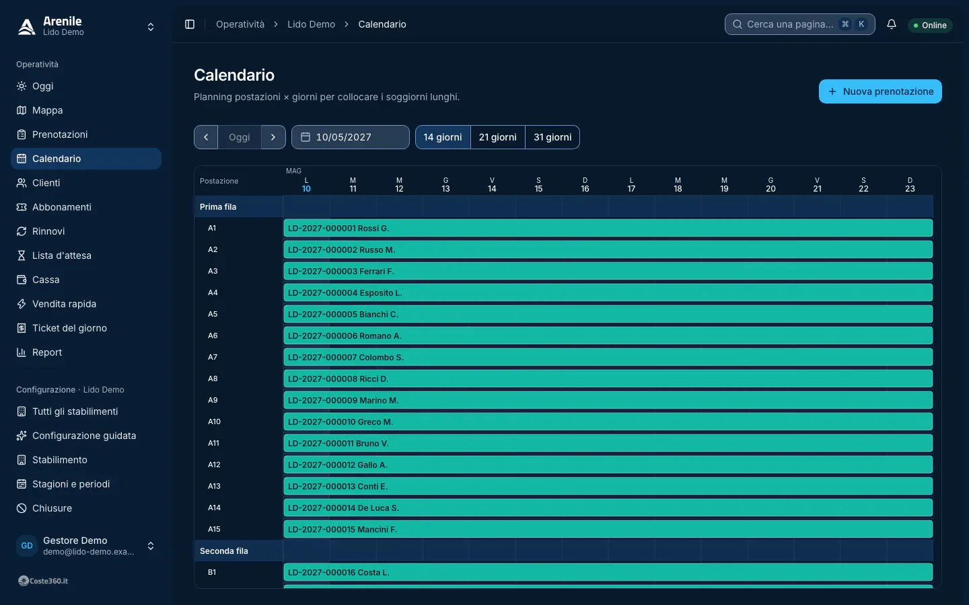The height and width of the screenshot is (605, 969).
Task: Open Stabilimento settings
Action: [86, 460]
